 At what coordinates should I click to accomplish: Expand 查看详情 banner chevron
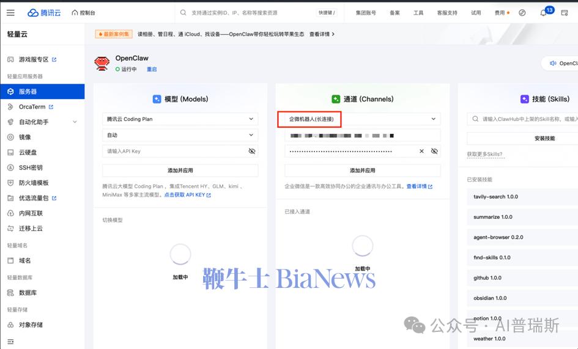pyautogui.click(x=333, y=34)
